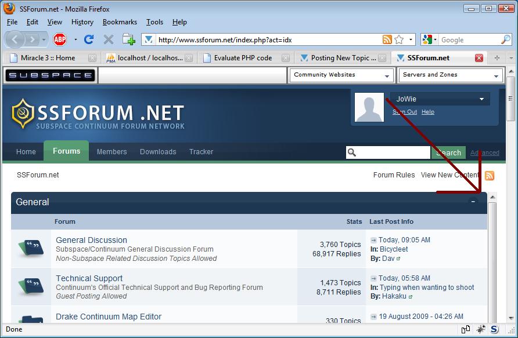Screen dimensions: 518x338
Task: Open the Technical Support forum link
Action: pyautogui.click(x=89, y=278)
